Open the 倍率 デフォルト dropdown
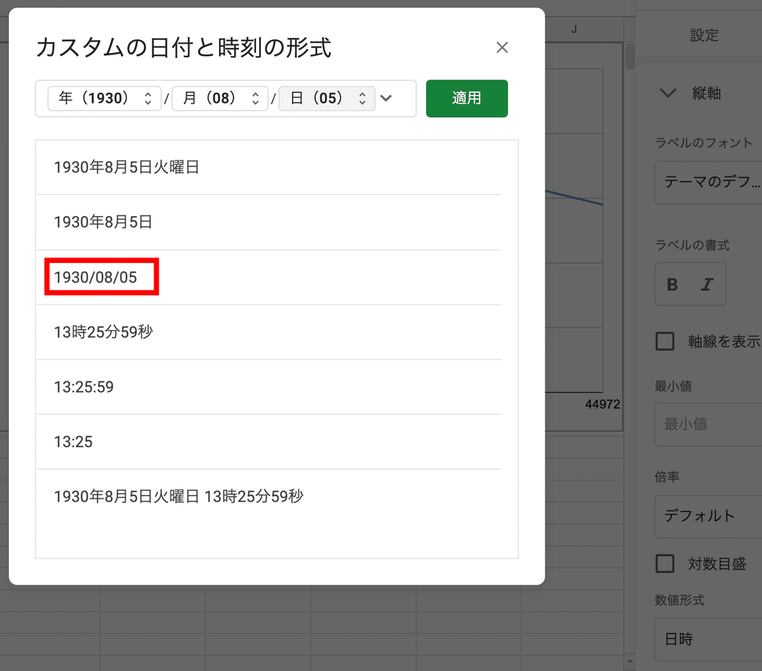The width and height of the screenshot is (762, 671). pos(709,516)
